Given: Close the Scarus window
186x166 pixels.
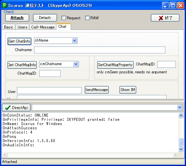Looking at the screenshot, I should point(180,6).
